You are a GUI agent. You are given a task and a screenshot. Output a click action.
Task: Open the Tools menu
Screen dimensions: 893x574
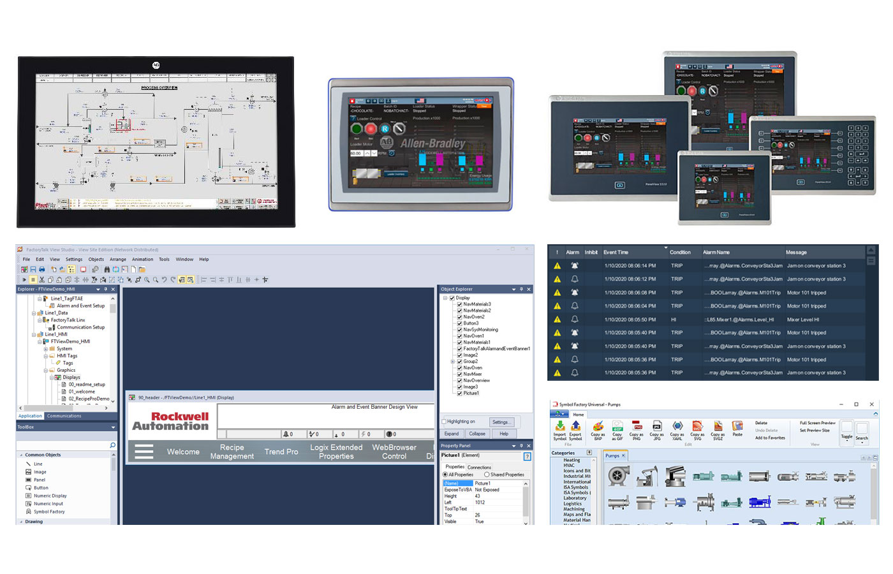coord(164,260)
